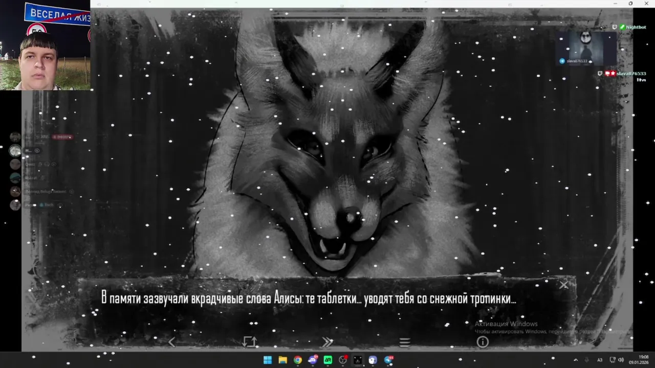655x368 pixels.
Task: Select the highlighted speaking avatar in overlay
Action: coord(15,150)
